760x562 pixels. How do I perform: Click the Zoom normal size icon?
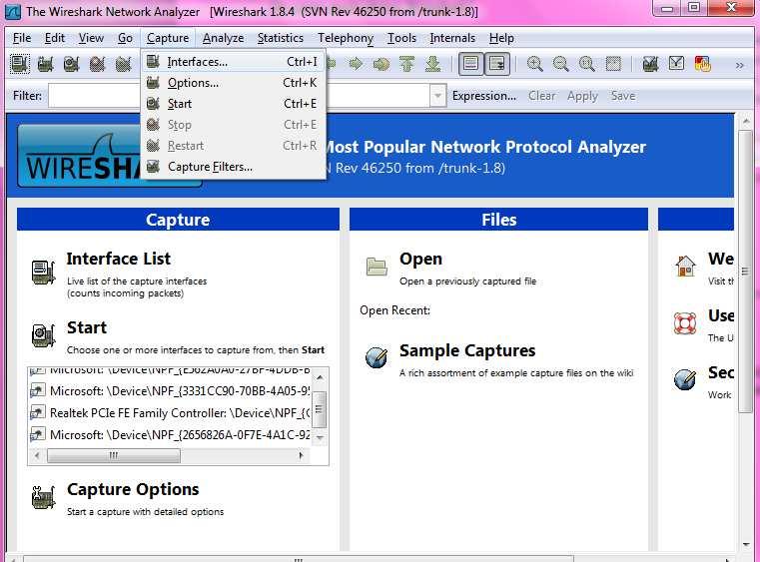coord(587,64)
